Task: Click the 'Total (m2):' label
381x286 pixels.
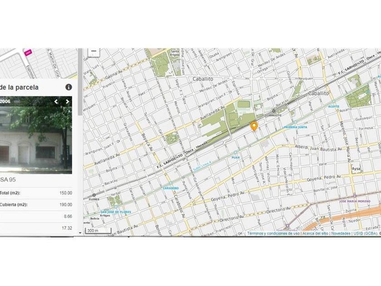Action: (x=10, y=193)
